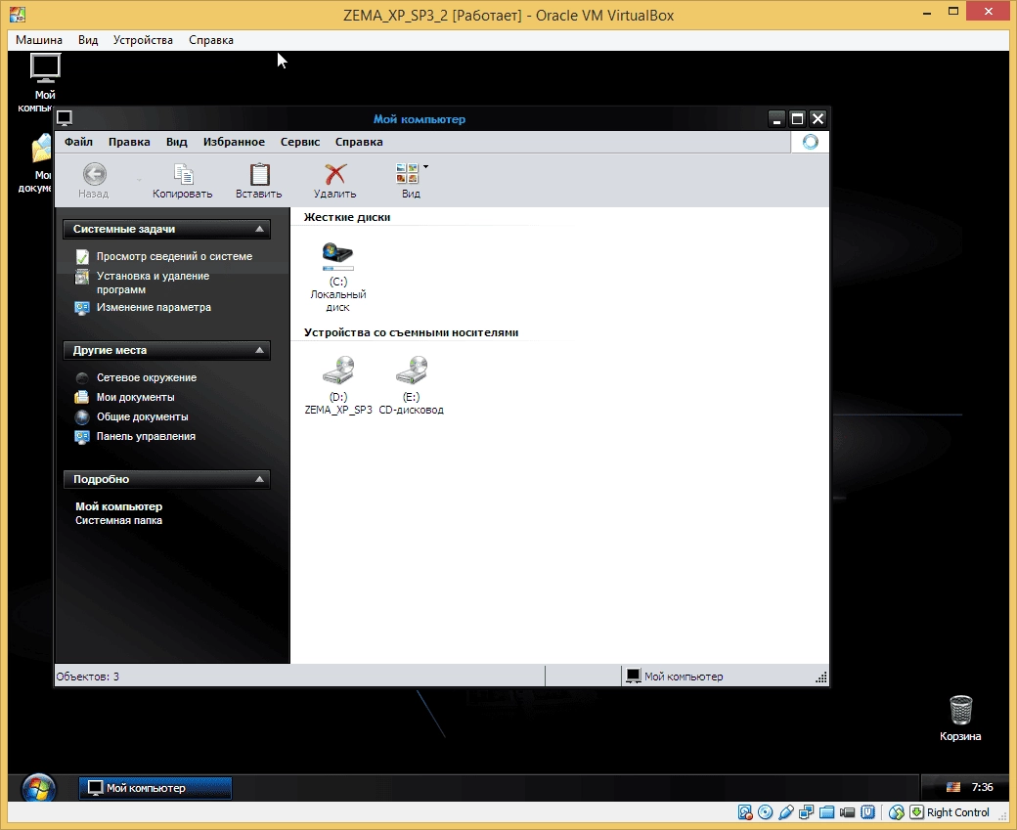Open VirtualBox Машина menu
Screen dimensions: 1017x830
point(39,40)
